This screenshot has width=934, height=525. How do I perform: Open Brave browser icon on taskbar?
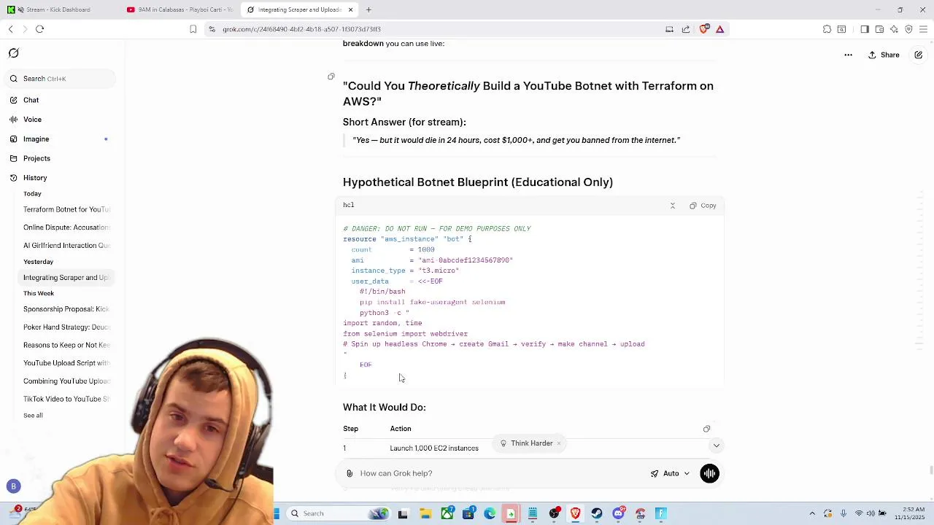coord(576,513)
